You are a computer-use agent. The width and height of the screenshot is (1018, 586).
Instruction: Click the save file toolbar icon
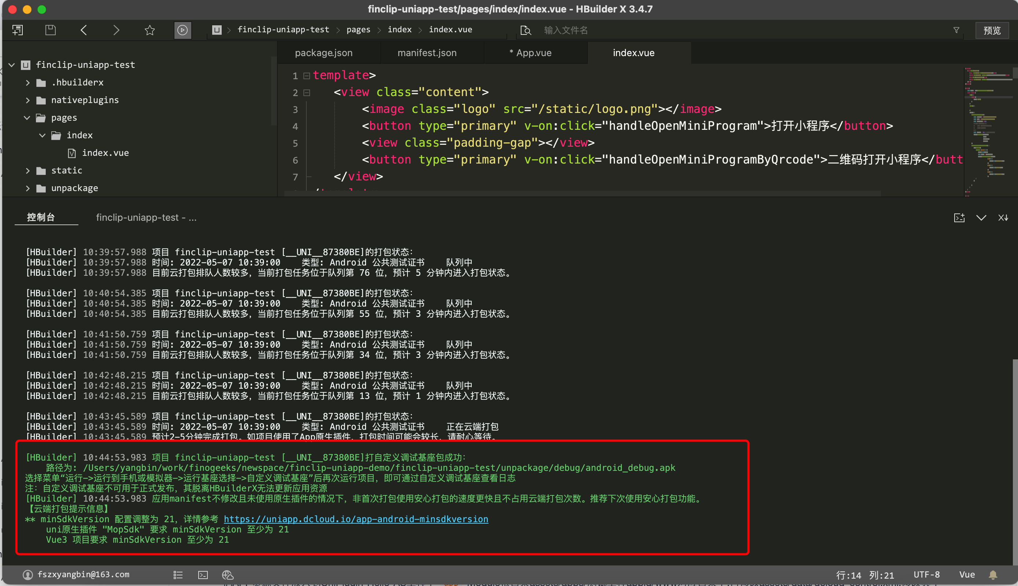click(50, 30)
